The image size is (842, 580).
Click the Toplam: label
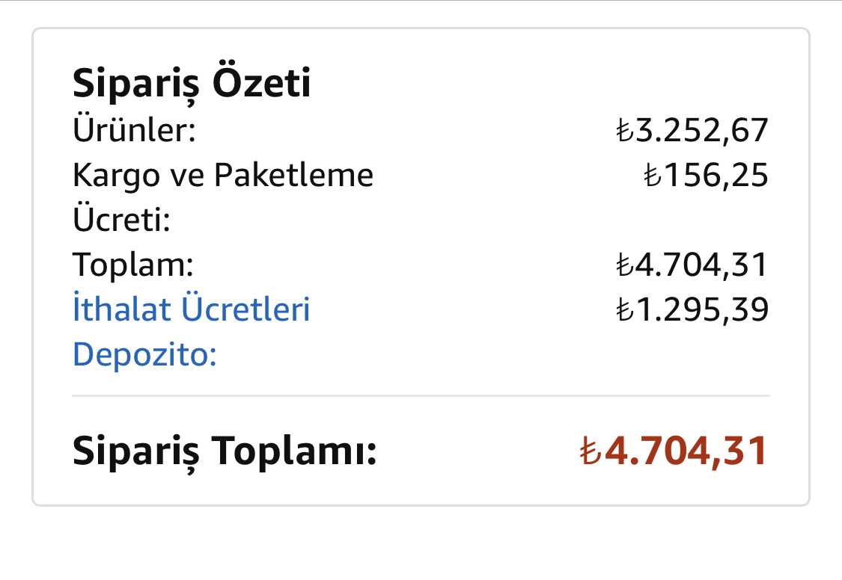[x=132, y=265]
